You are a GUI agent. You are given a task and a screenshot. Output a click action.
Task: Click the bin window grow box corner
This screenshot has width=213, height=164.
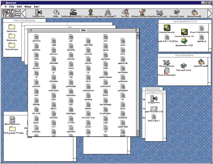point(138,135)
